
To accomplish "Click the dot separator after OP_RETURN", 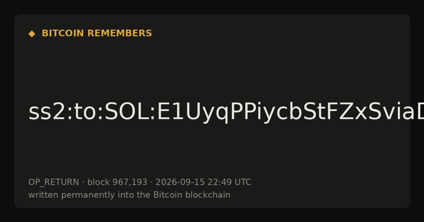I will (83, 183).
